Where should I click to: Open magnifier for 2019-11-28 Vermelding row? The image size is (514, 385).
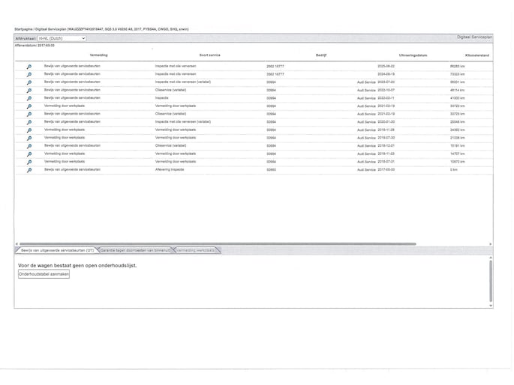[29, 130]
